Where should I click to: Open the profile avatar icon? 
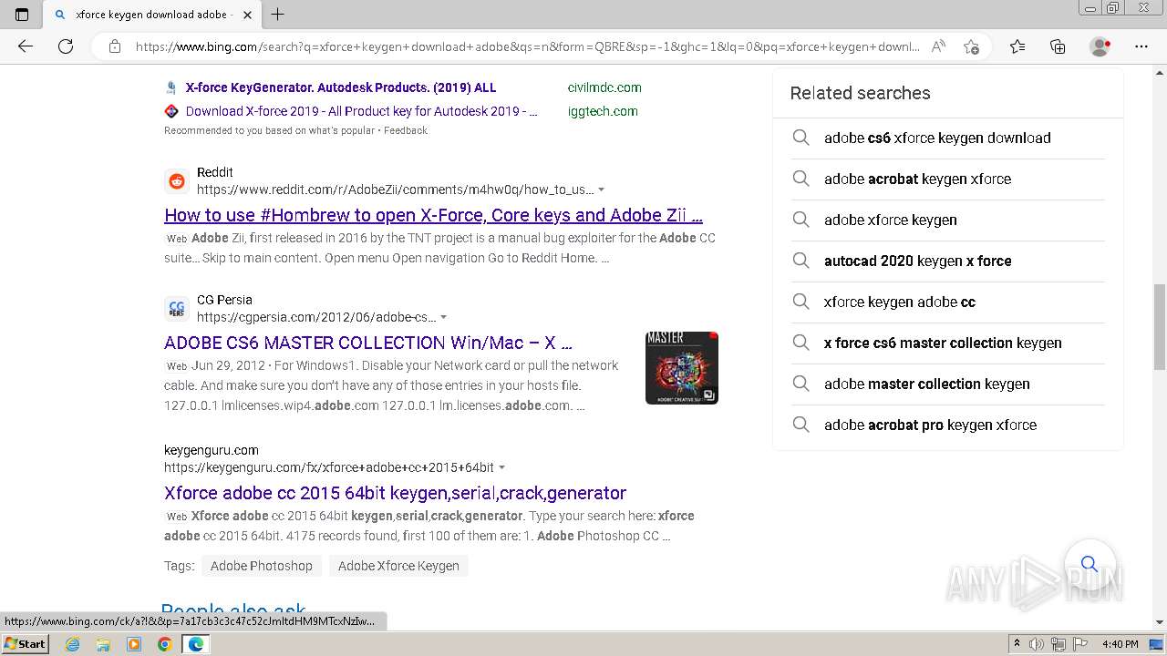tap(1100, 46)
